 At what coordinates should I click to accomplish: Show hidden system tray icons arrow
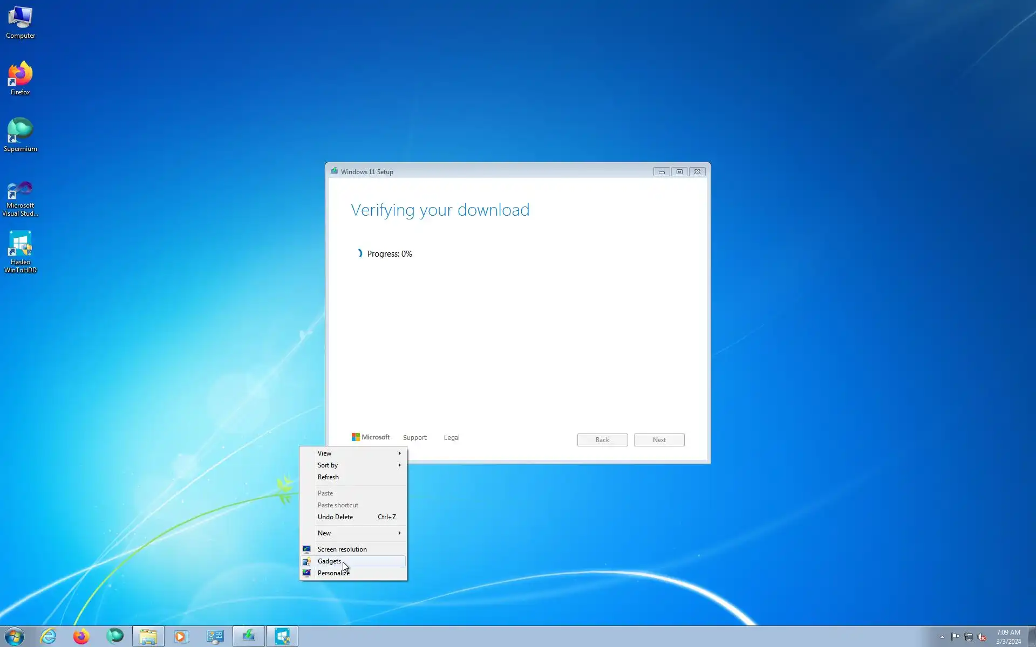pos(942,637)
